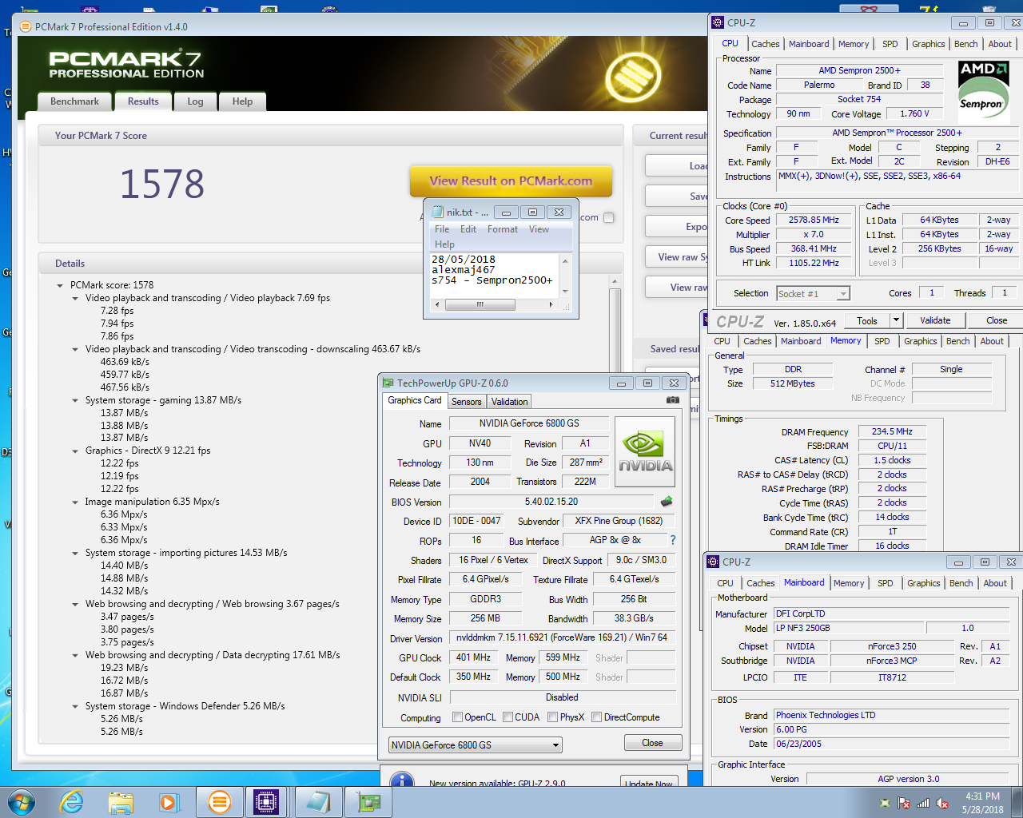This screenshot has width=1023, height=818.
Task: Click the Notepad horizontal scrollbar thumb
Action: tap(480, 304)
